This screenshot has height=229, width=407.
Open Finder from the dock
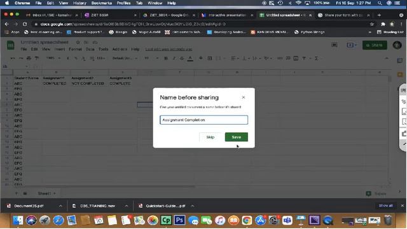tap(18, 220)
